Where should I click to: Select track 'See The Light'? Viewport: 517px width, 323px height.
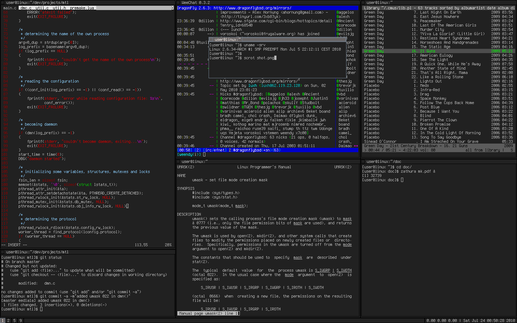coord(434,60)
